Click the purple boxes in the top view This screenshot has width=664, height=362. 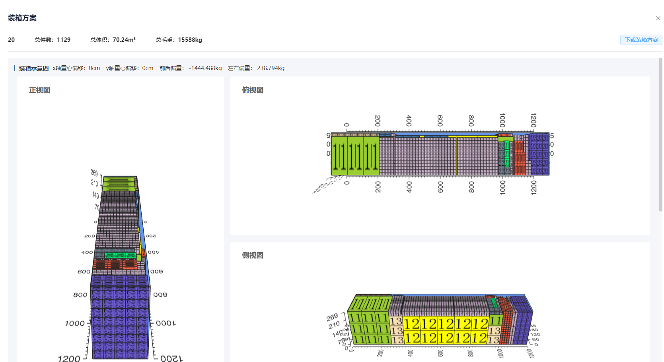tap(539, 155)
